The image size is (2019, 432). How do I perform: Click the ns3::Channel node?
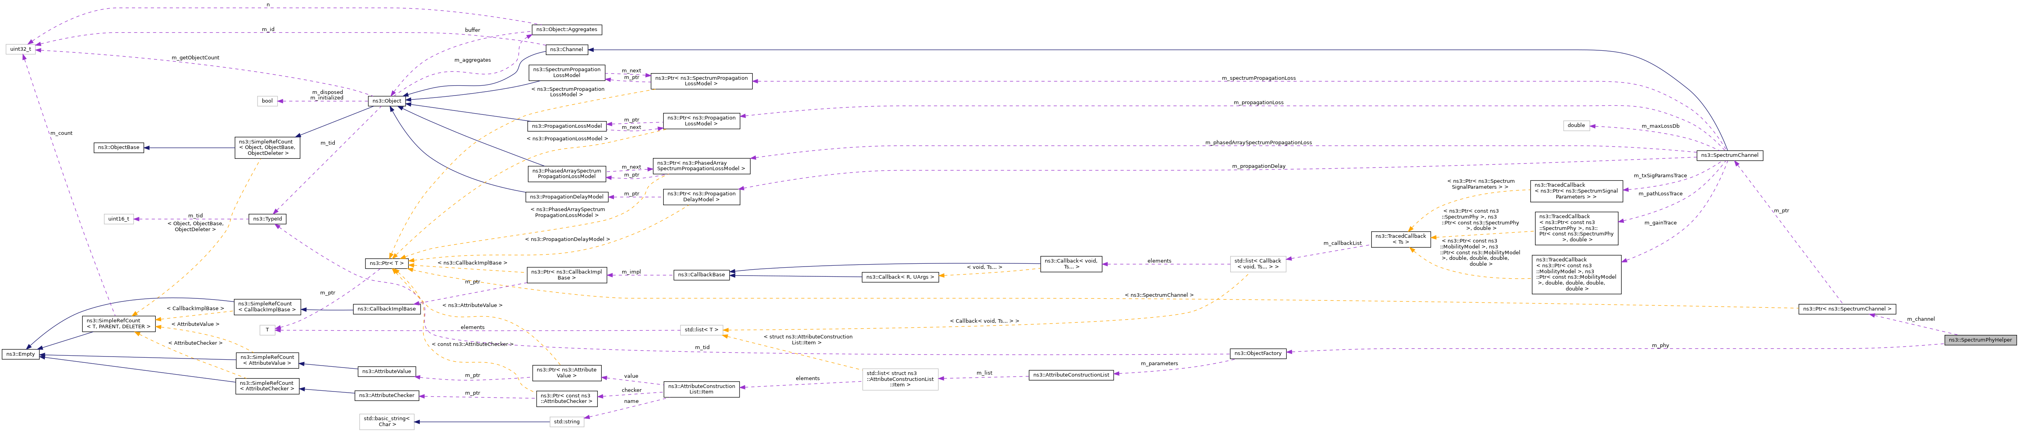coord(567,49)
